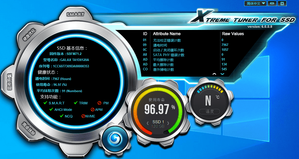
Task: Click the 健康状态 heading
Action: click(x=48, y=73)
